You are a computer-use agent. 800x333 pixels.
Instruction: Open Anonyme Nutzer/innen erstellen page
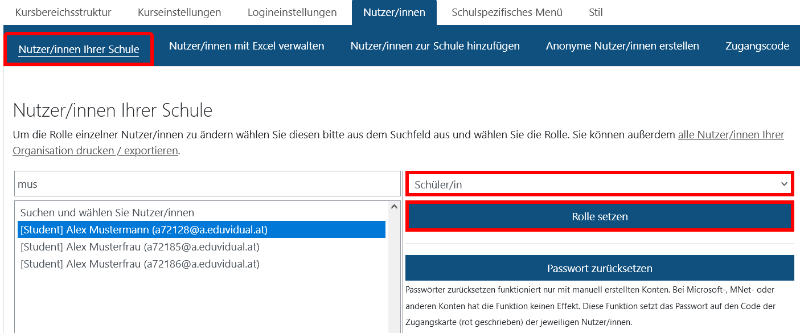tap(622, 46)
